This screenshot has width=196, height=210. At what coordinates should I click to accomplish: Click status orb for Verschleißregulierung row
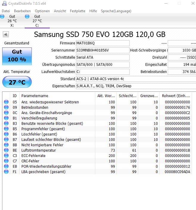6,118
